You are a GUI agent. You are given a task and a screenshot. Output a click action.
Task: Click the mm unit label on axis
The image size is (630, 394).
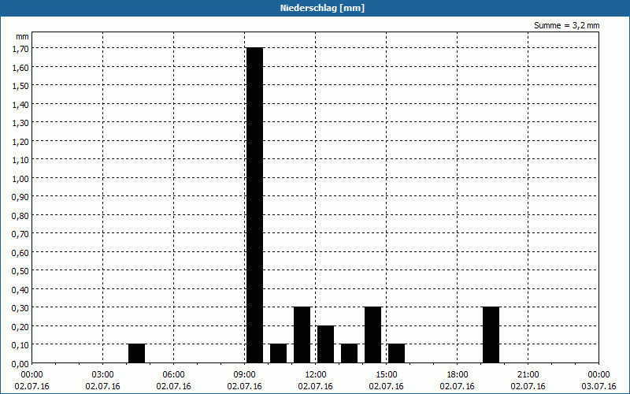tap(23, 36)
